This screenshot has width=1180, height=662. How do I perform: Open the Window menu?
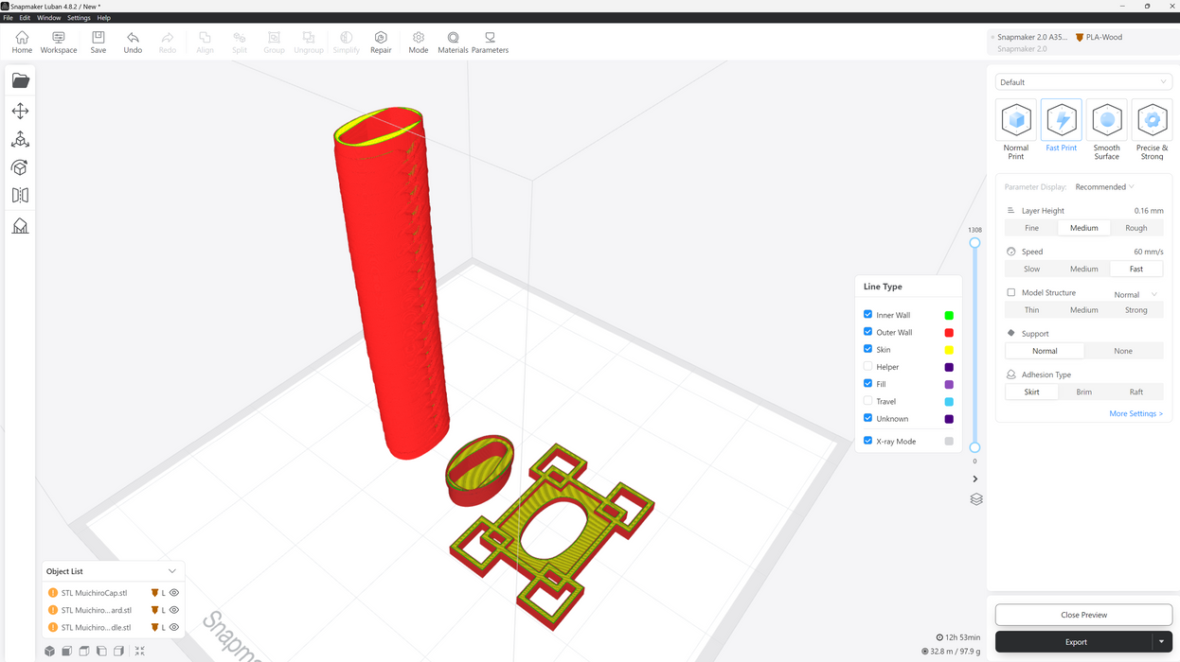point(48,18)
